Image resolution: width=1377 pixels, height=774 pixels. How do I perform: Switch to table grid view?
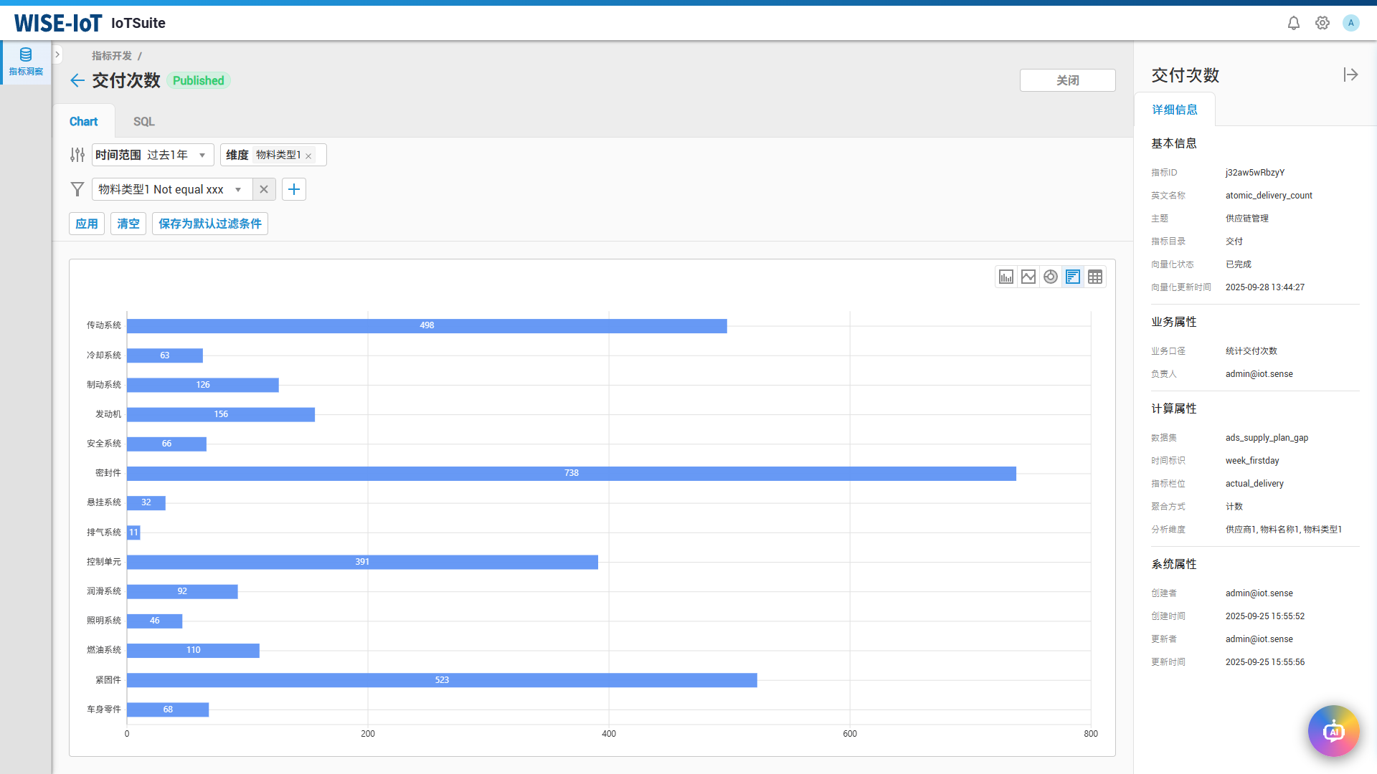click(x=1095, y=277)
